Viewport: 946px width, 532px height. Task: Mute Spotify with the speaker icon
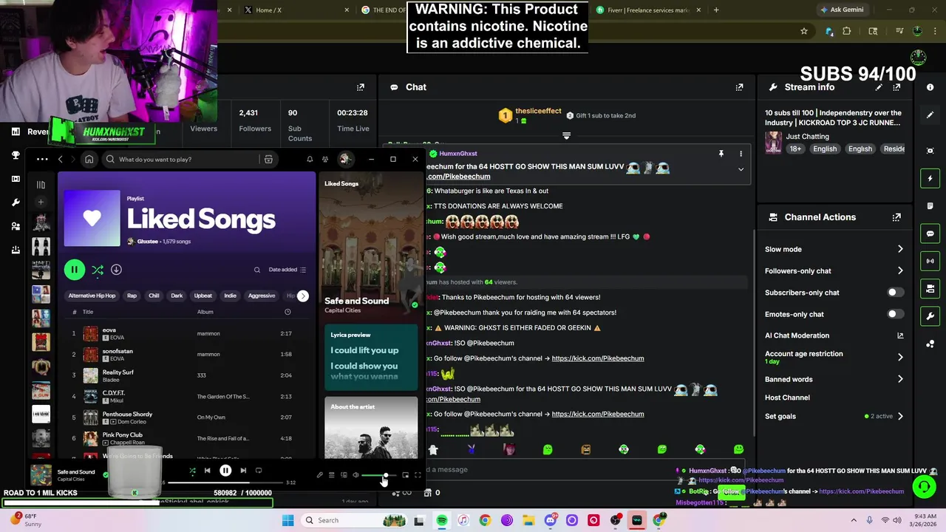355,476
